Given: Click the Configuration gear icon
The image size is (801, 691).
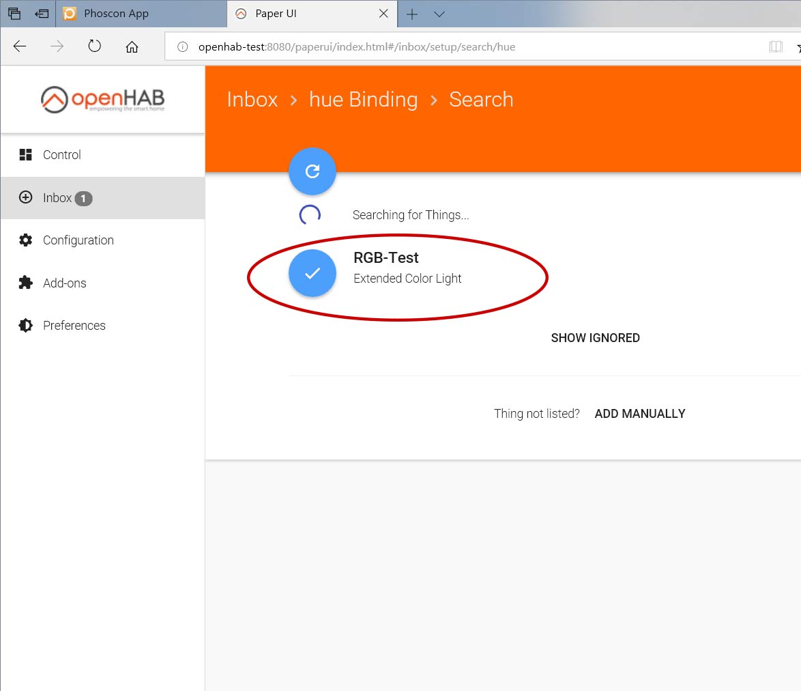Looking at the screenshot, I should (25, 240).
